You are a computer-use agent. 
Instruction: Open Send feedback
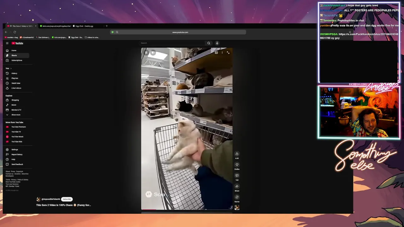pyautogui.click(x=17, y=164)
